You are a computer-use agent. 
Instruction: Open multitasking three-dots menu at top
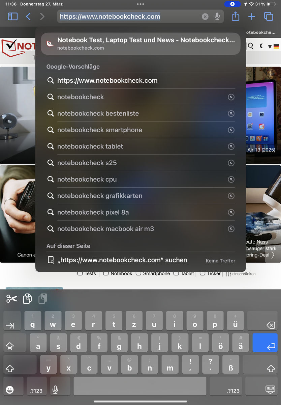click(x=140, y=4)
